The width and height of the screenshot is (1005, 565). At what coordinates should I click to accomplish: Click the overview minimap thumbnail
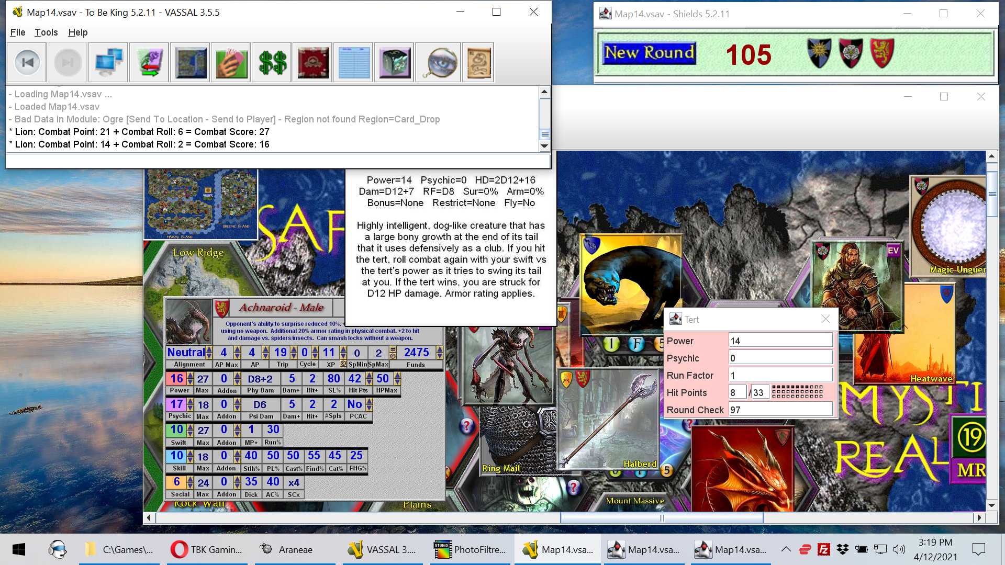tap(201, 203)
